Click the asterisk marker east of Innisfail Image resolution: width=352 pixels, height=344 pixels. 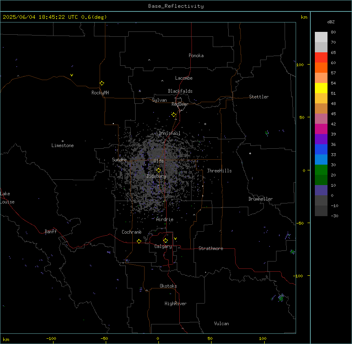[x=205, y=124]
